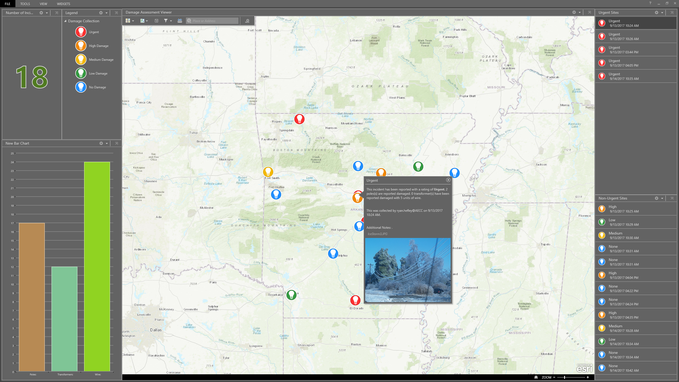This screenshot has height=382, width=679.
Task: Click the red urgent marker at El Dorado
Action: 355,300
